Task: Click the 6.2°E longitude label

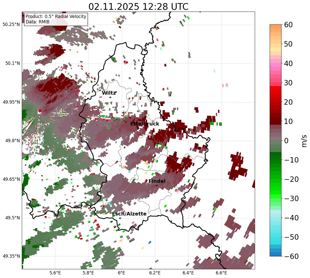Action: click(x=155, y=273)
